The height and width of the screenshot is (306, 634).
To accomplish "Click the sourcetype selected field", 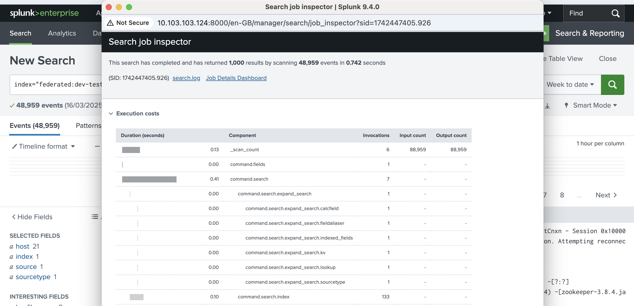I will pyautogui.click(x=33, y=277).
